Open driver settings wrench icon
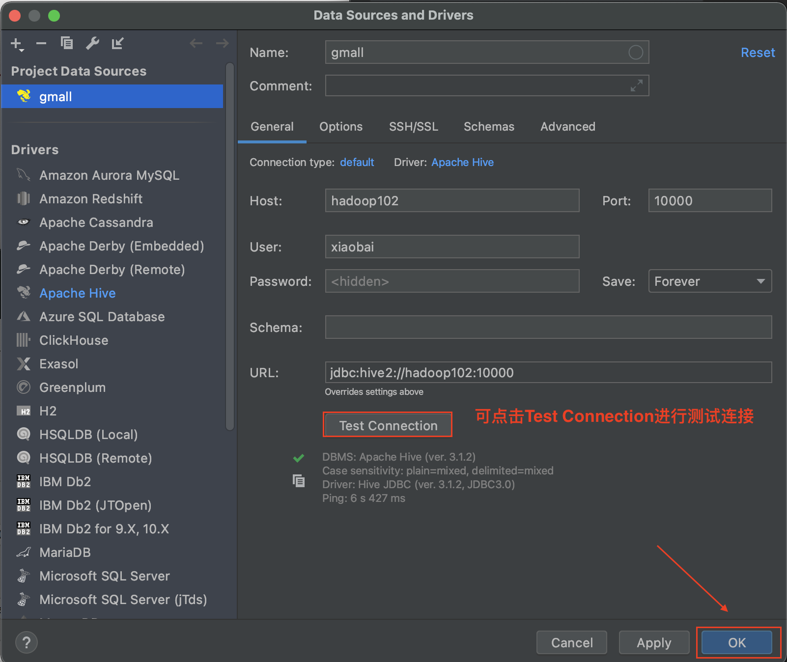This screenshot has width=787, height=662. tap(92, 43)
